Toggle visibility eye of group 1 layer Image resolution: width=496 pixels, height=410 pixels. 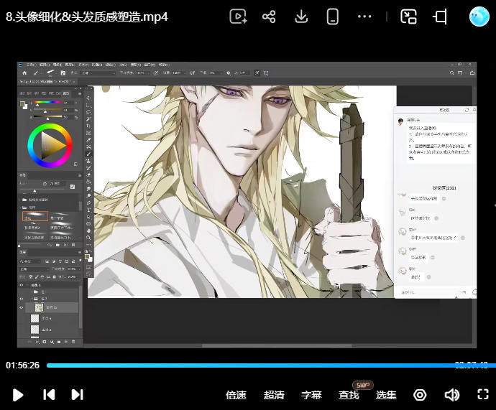22,285
